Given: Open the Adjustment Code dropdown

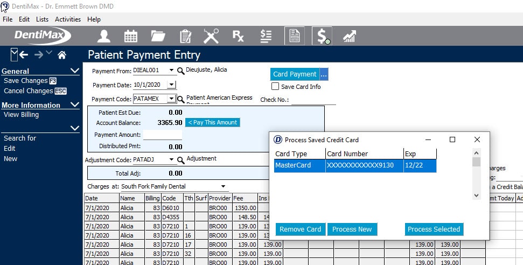Looking at the screenshot, I should point(171,159).
